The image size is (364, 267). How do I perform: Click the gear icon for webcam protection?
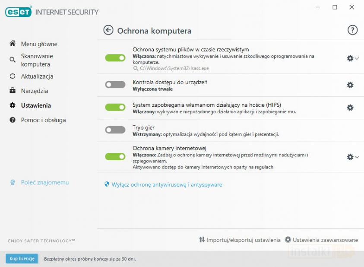(x=350, y=157)
